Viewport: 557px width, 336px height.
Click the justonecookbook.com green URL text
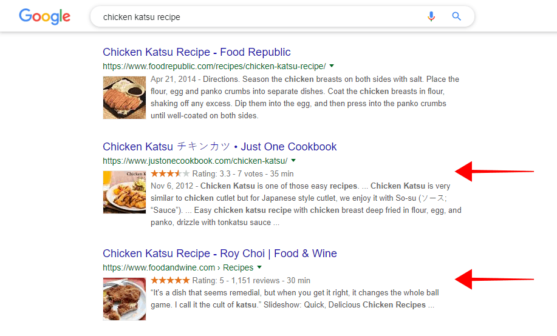[194, 161]
